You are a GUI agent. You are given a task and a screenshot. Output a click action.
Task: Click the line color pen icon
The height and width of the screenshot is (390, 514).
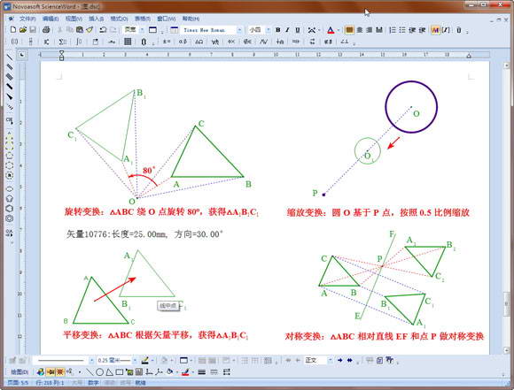coord(185,372)
